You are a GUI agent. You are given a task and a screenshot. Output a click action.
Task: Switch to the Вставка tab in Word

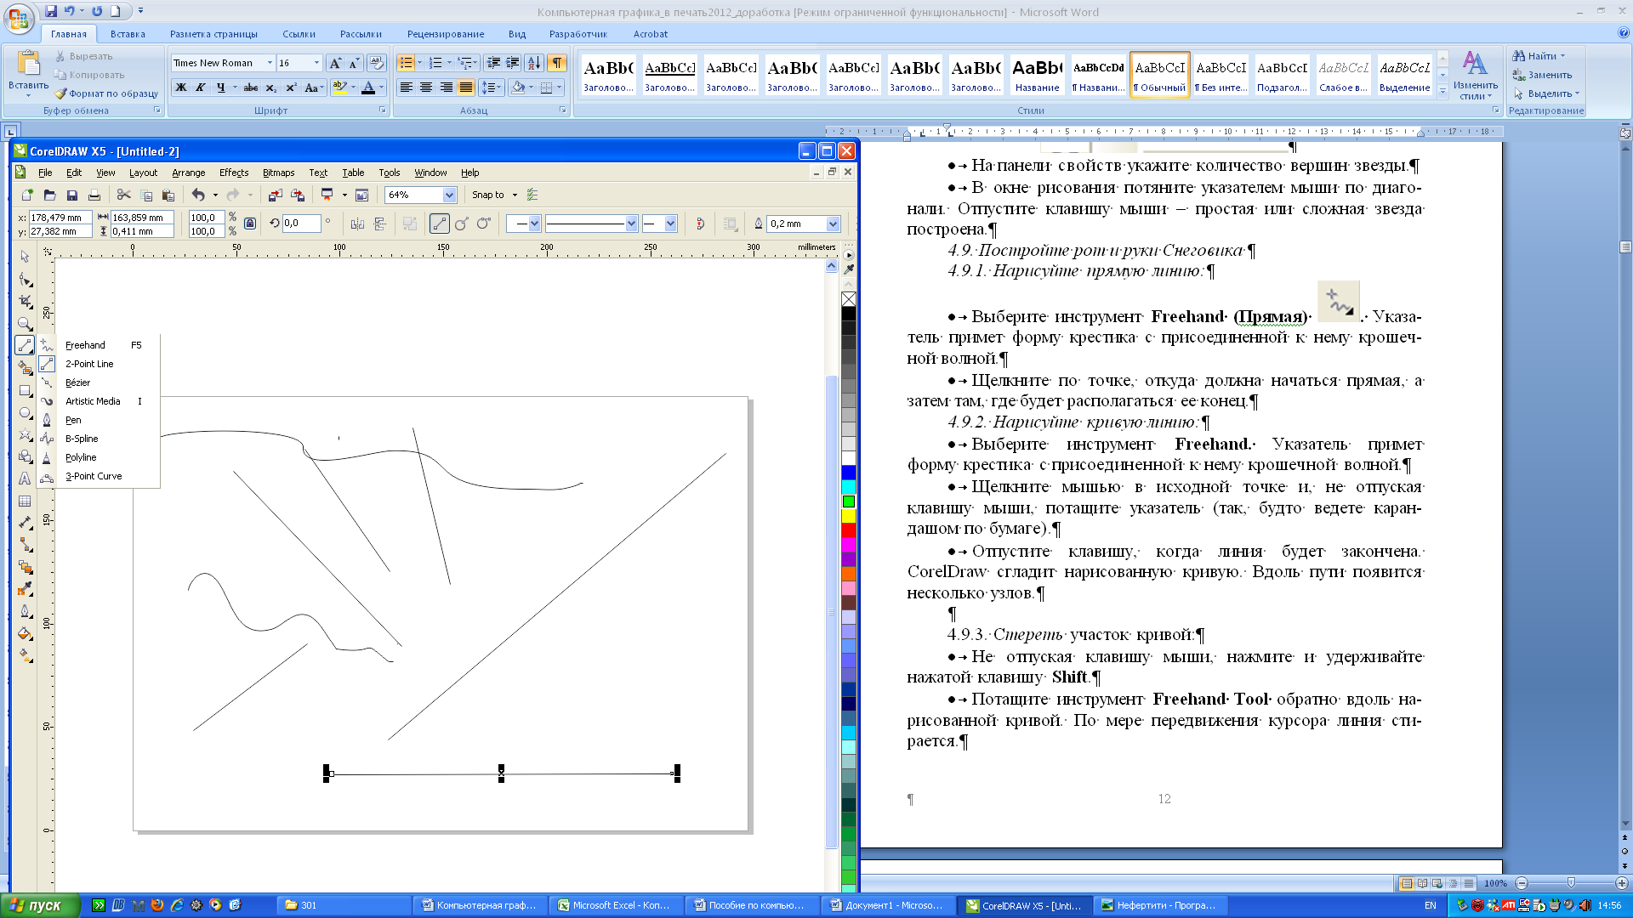click(x=128, y=34)
